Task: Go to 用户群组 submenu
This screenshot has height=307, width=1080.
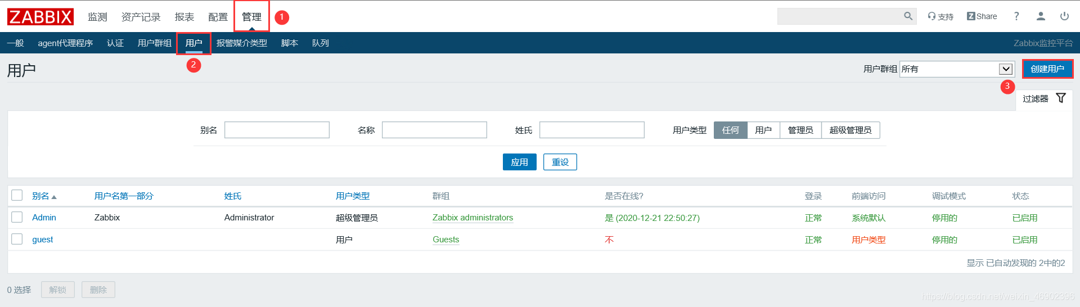Action: click(x=155, y=43)
